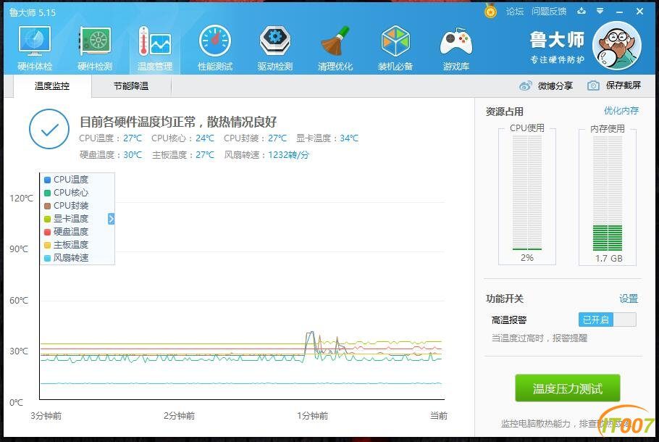Image resolution: width=659 pixels, height=442 pixels.
Task: Click the 保存截屏 camera icon
Action: [x=593, y=86]
